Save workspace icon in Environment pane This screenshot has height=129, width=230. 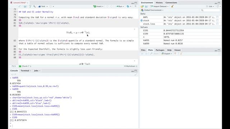click(x=146, y=6)
